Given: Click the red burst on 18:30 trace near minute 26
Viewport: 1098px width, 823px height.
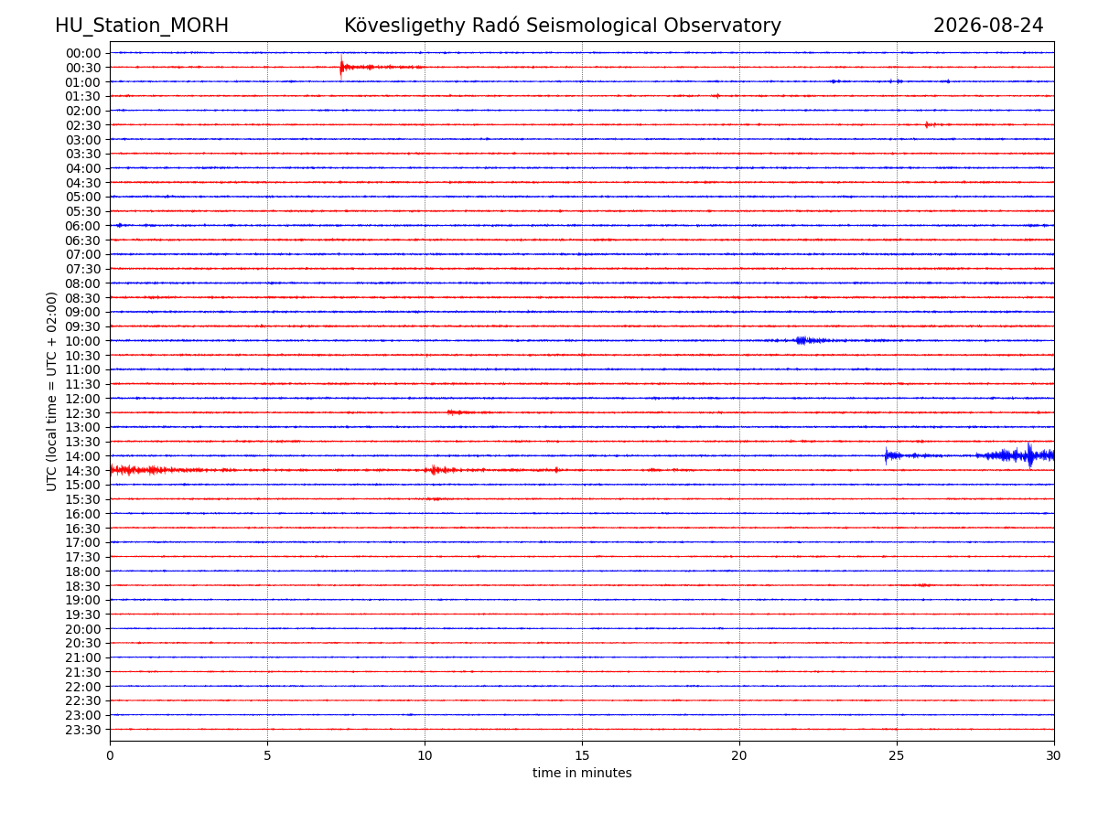Looking at the screenshot, I should click(922, 584).
